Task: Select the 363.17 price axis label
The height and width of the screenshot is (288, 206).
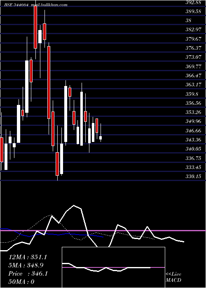Action: [194, 85]
